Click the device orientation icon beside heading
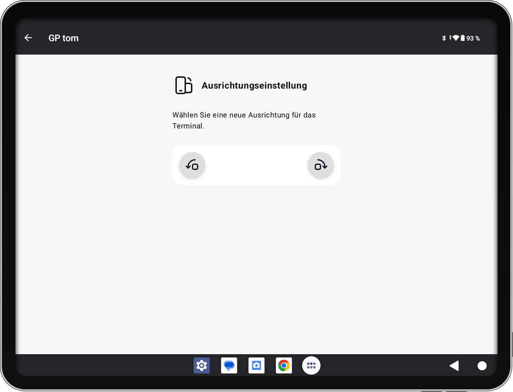Viewport: 513px width, 392px height. [x=184, y=85]
